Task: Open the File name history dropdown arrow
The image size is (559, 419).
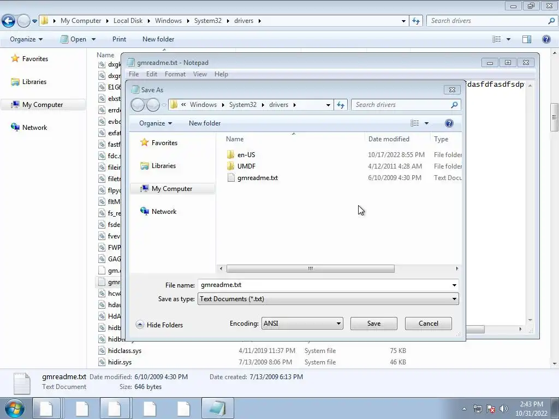Action: coord(454,285)
